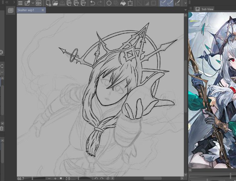This screenshot has height=181, width=236.
Task: Export image as psd icon
Action: click(x=83, y=3)
